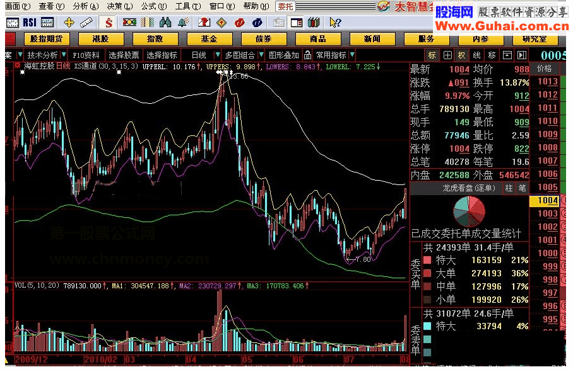
Task: Click the grid crosshair 田 icon
Action: (x=447, y=55)
